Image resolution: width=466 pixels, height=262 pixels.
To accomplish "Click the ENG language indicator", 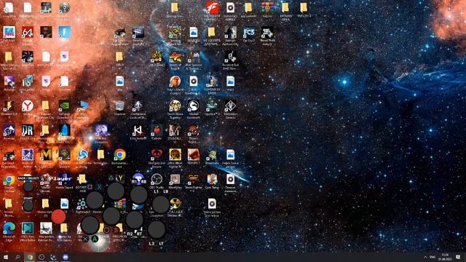I will click(433, 257).
